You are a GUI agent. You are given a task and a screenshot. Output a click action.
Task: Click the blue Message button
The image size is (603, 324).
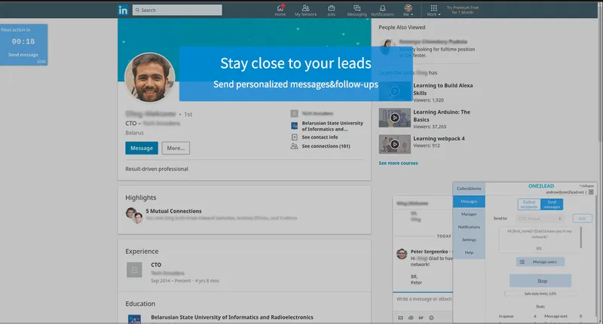click(x=142, y=148)
